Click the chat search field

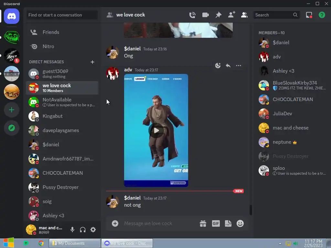(x=276, y=15)
